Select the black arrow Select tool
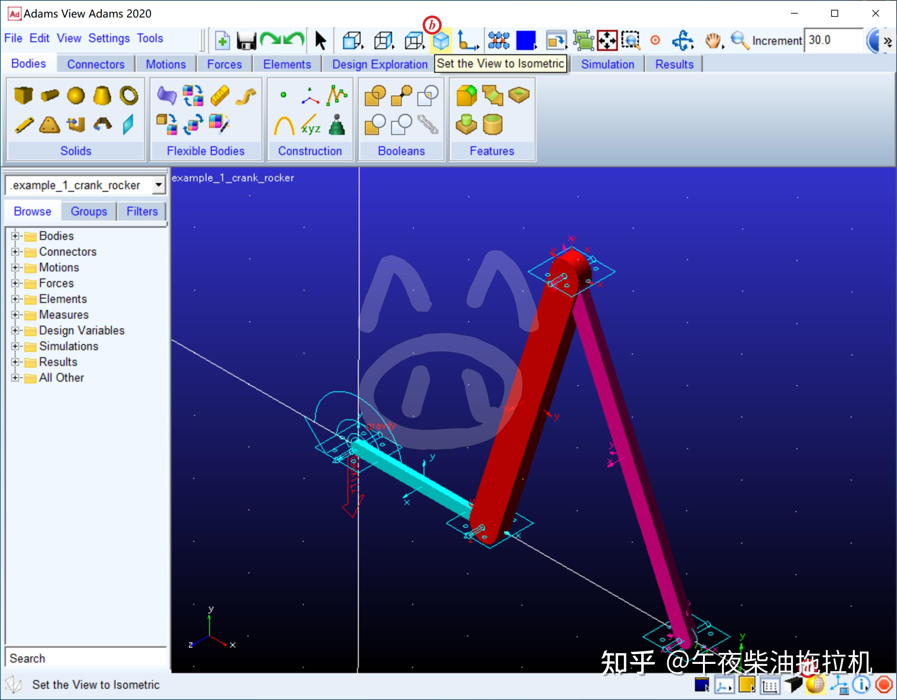Screen dimensions: 897x700 click(320, 41)
